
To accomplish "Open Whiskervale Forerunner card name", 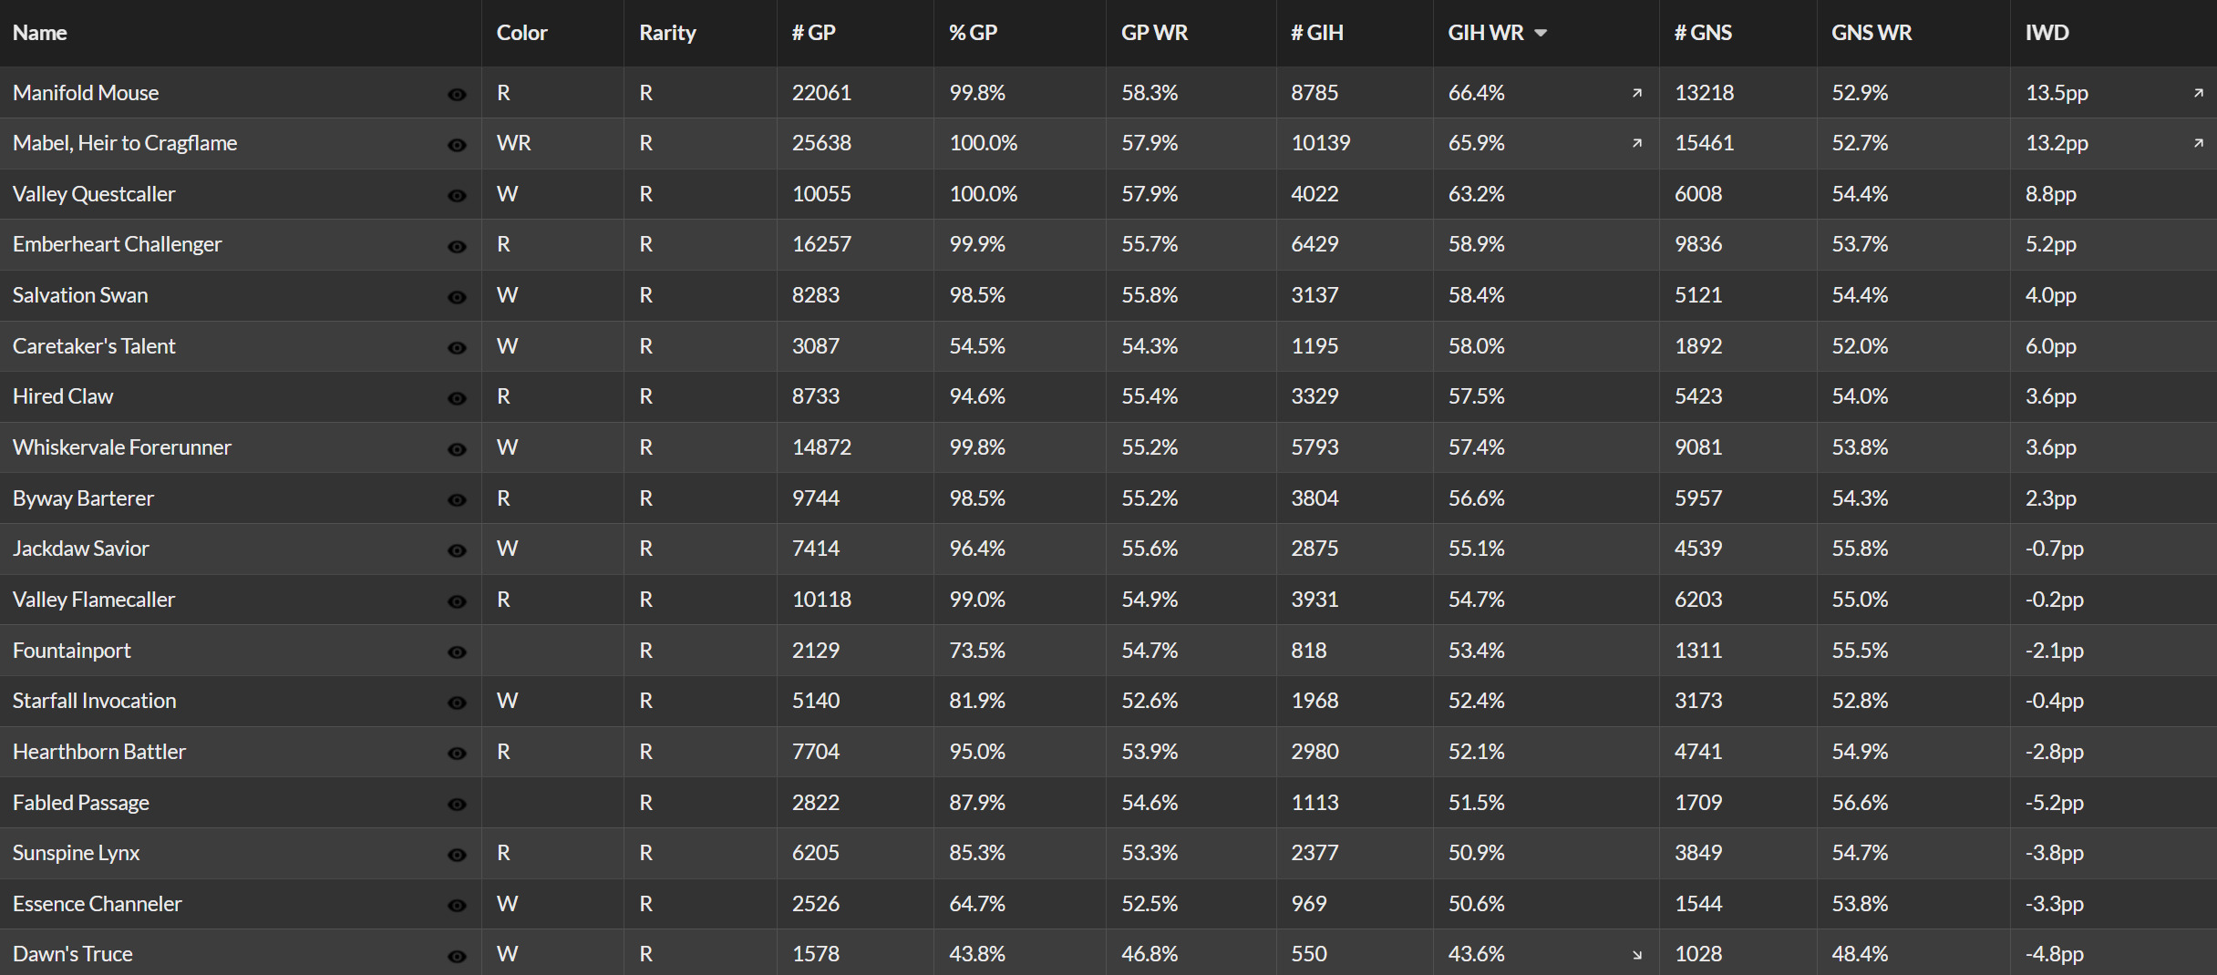I will pos(122,447).
